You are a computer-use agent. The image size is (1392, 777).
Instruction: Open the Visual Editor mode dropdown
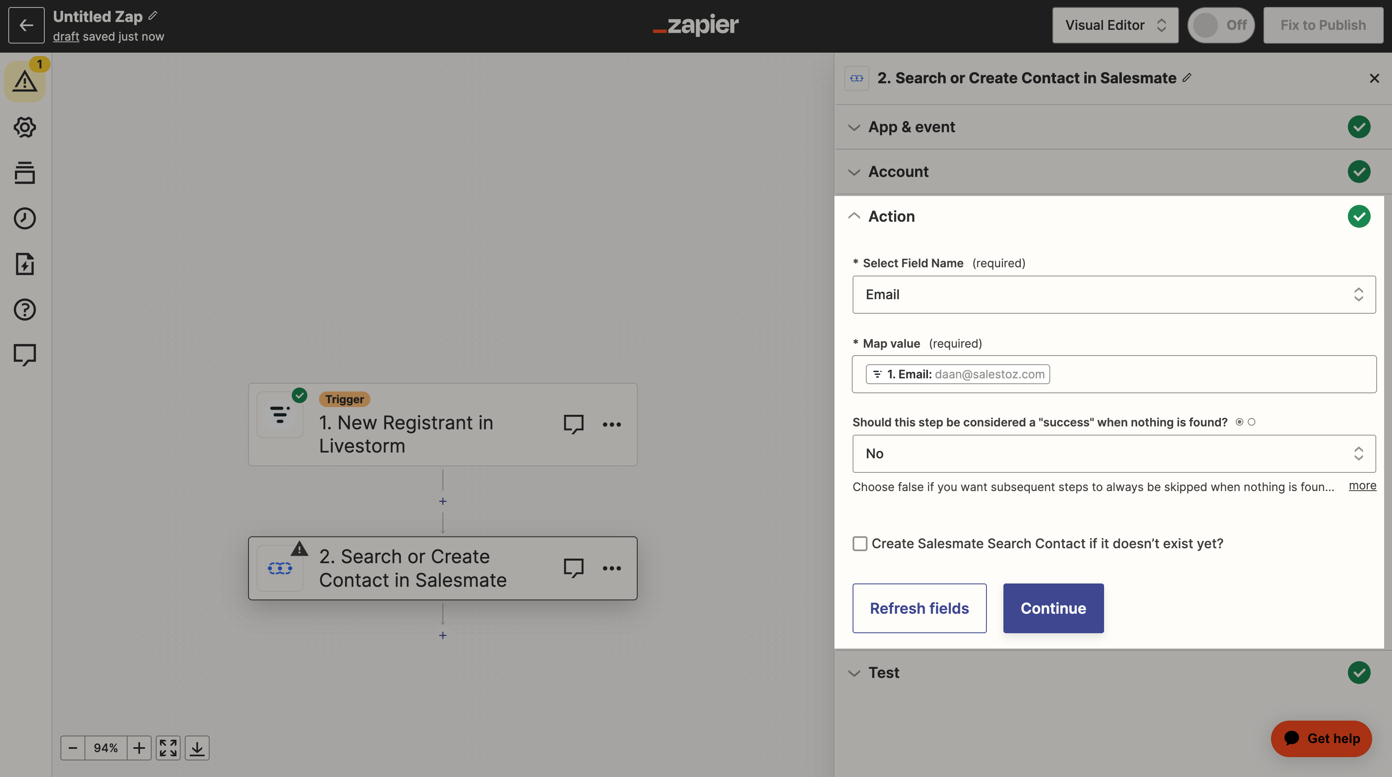[1115, 25]
